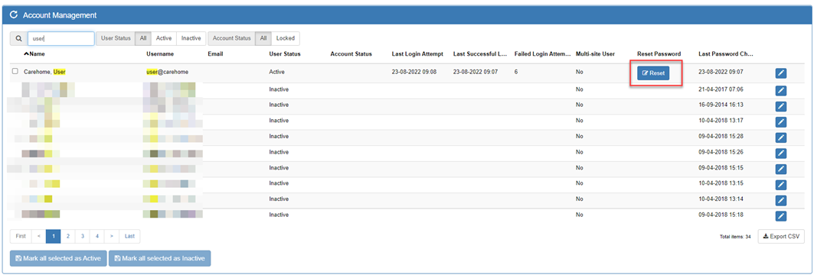
Task: Click the Reset Password column header
Action: (x=659, y=53)
